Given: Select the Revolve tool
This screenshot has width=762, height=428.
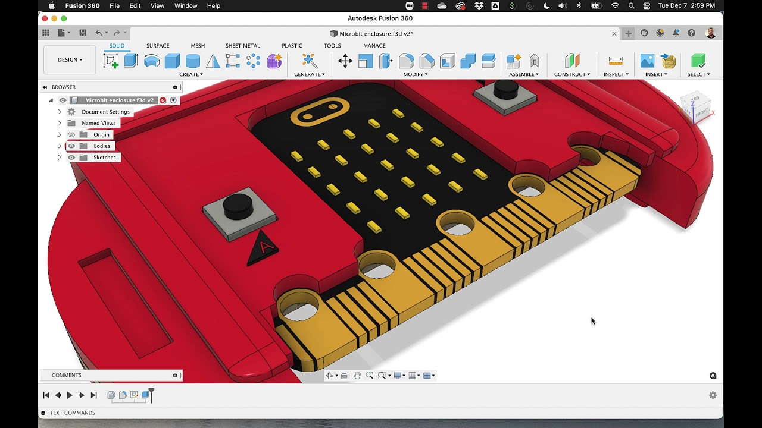Looking at the screenshot, I should [x=152, y=61].
